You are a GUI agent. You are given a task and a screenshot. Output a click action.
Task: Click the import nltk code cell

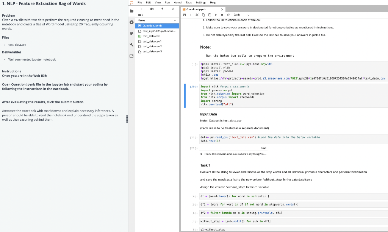(x=294, y=95)
